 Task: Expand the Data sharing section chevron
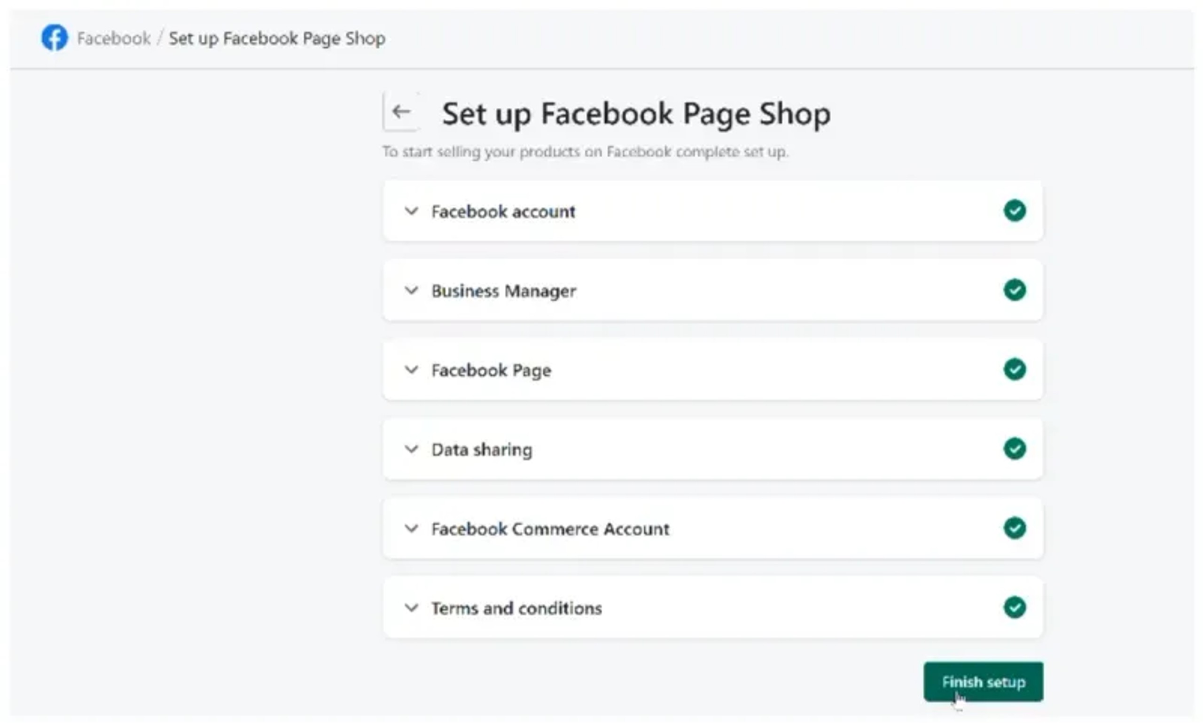click(x=411, y=450)
